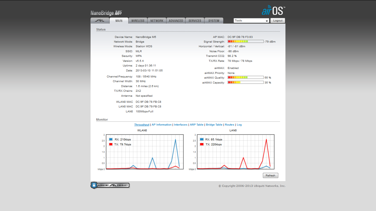This screenshot has height=211, width=376.
Task: Click the Genuine Product badge
Action: pyautogui.click(x=110, y=185)
